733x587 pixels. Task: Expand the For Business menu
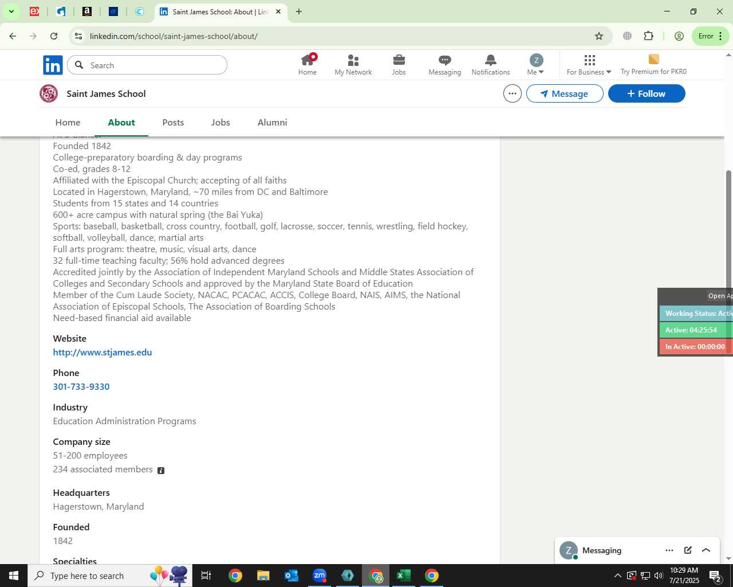click(589, 65)
